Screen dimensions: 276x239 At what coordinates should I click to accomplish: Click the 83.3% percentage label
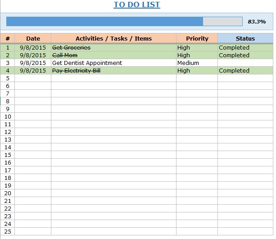coord(257,22)
